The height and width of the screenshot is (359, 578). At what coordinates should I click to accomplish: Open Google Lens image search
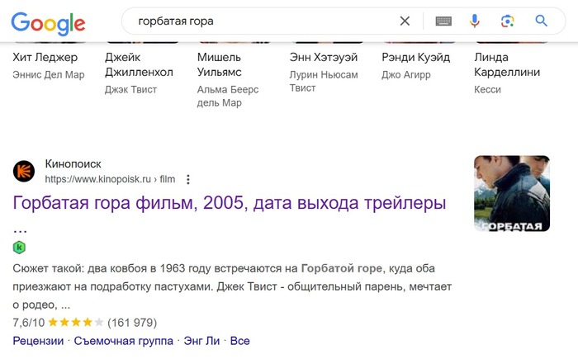[508, 21]
